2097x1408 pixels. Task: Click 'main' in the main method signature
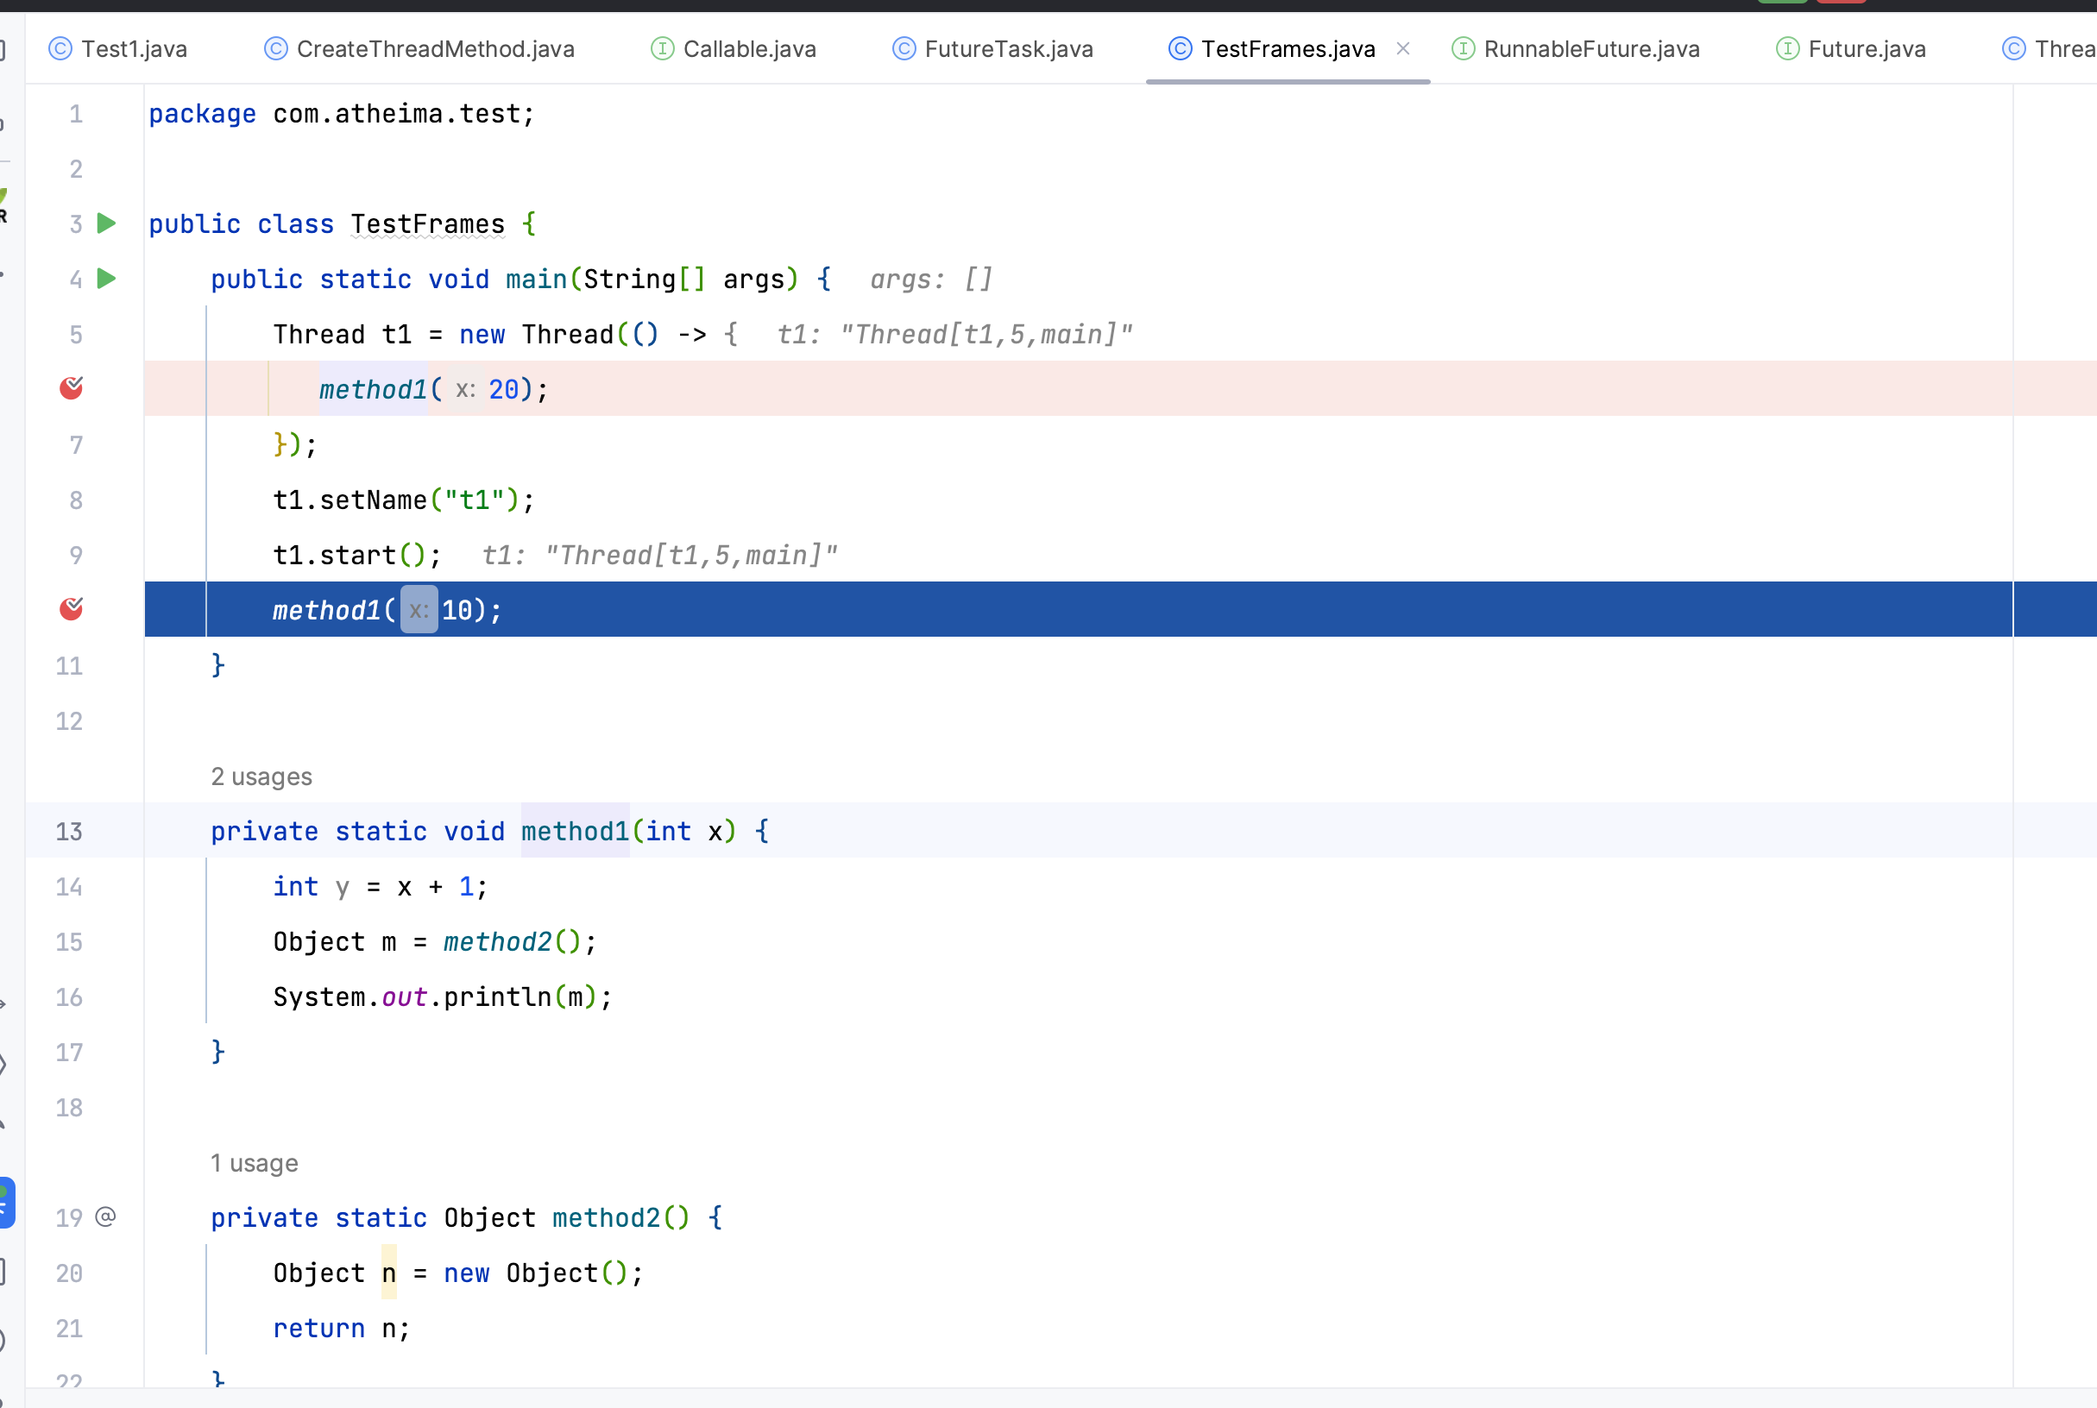[536, 280]
